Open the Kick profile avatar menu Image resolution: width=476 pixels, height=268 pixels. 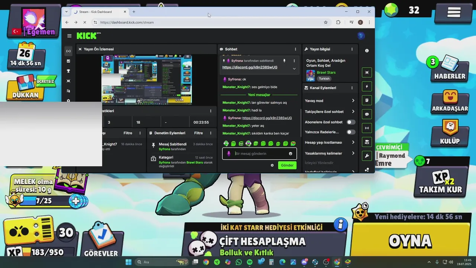coord(360,36)
